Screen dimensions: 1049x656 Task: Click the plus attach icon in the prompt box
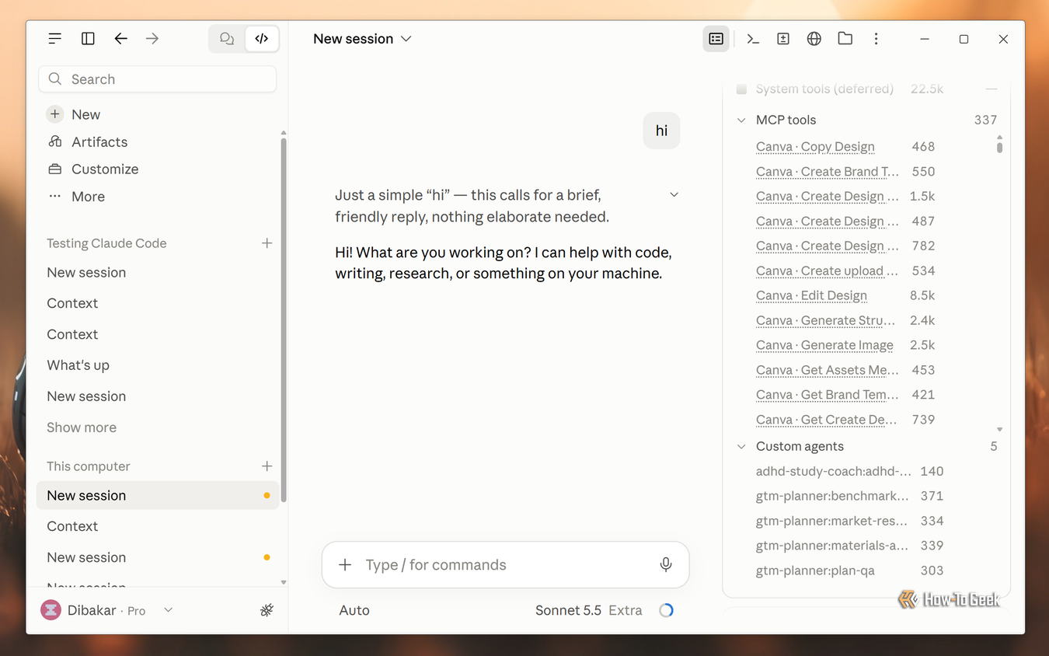tap(345, 565)
